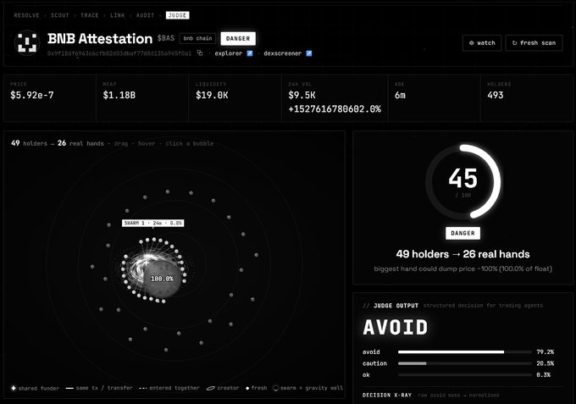Click the DANGER badge under the score
The width and height of the screenshot is (576, 404).
[462, 233]
